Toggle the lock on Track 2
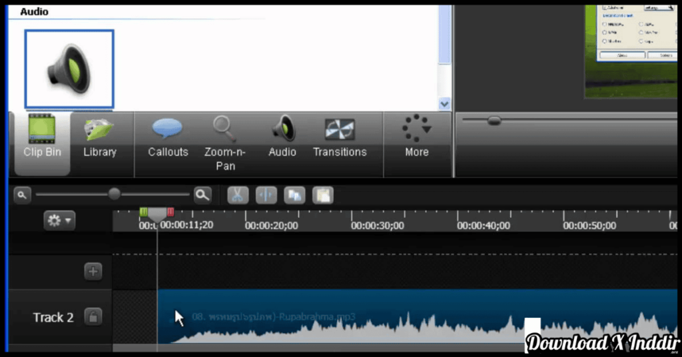The image size is (682, 357). click(x=93, y=316)
